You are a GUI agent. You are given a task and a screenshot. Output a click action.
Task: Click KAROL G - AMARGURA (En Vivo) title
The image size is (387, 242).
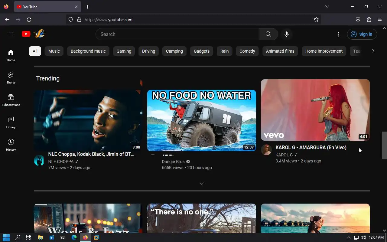pos(311,147)
